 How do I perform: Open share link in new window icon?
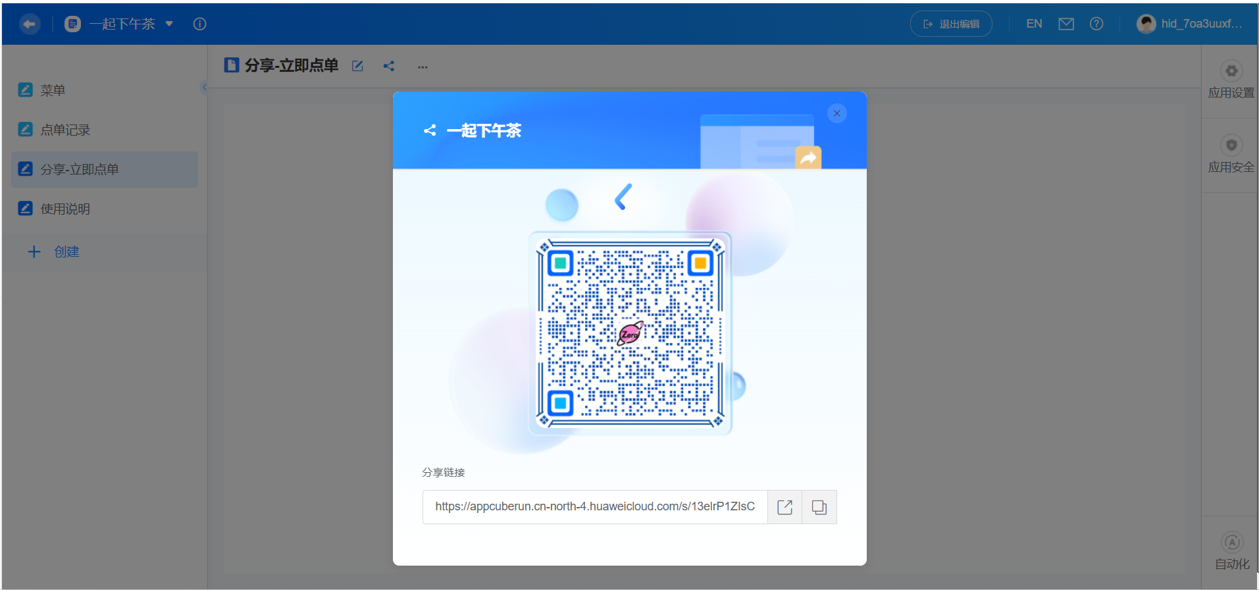pos(784,507)
